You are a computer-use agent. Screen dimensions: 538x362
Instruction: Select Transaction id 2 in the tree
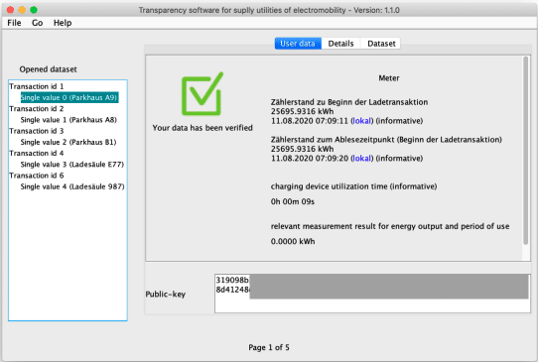point(37,109)
